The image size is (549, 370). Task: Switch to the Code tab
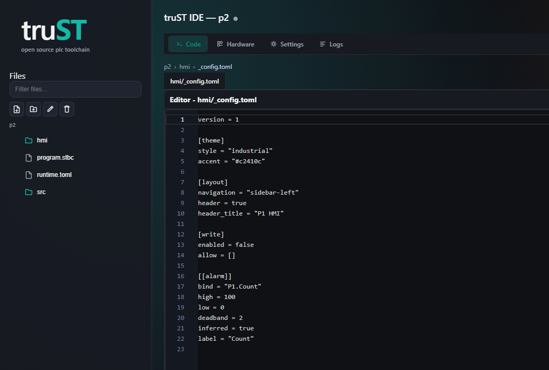coord(188,44)
